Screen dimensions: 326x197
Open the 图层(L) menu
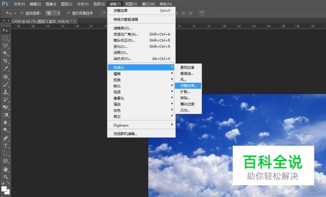tap(66, 4)
